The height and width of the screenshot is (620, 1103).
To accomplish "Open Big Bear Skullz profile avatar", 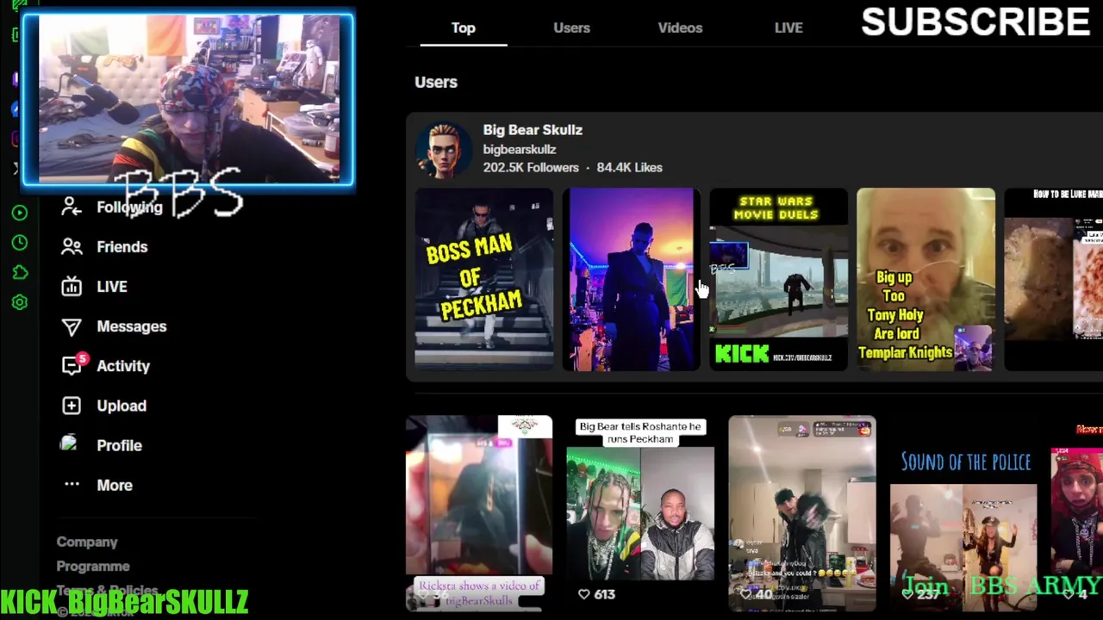I will pos(444,150).
